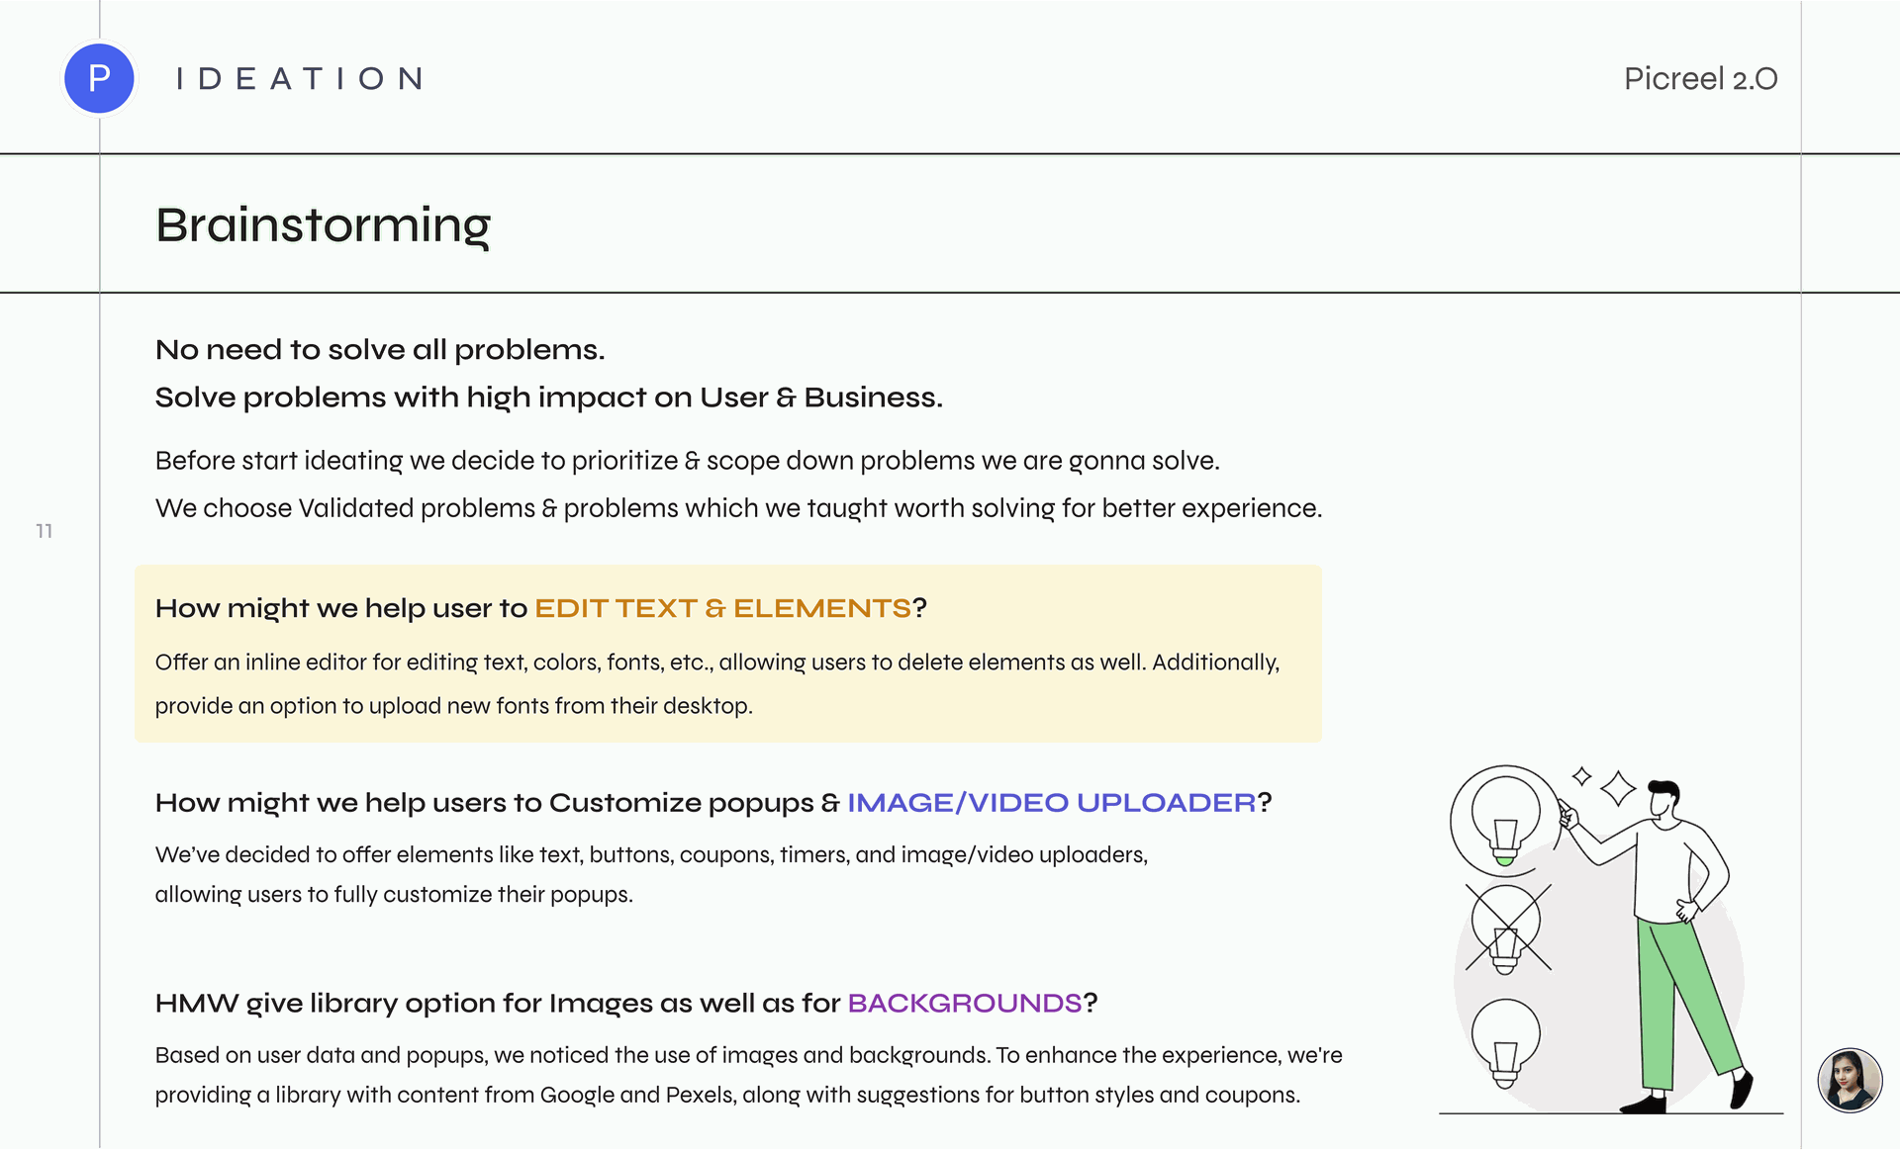
Task: Click the crossed-out lightbulb icon
Action: tap(1507, 928)
